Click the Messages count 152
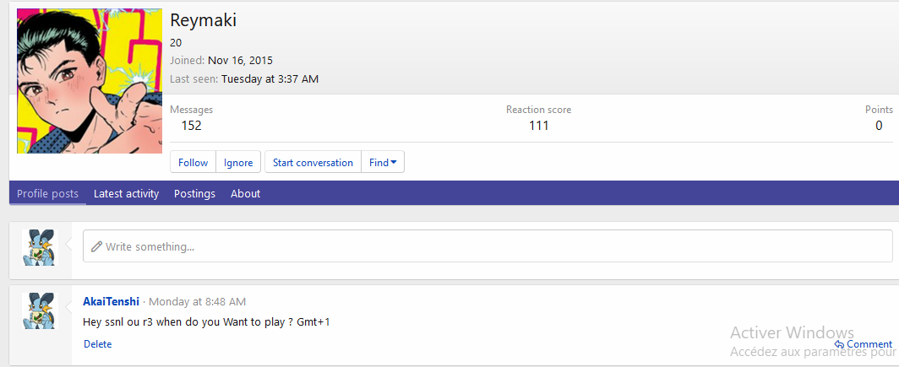 pos(192,126)
